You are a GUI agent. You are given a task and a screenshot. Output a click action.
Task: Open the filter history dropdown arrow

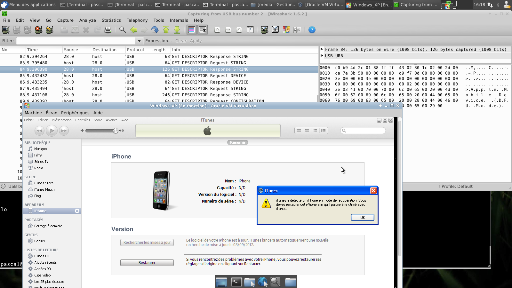click(139, 41)
